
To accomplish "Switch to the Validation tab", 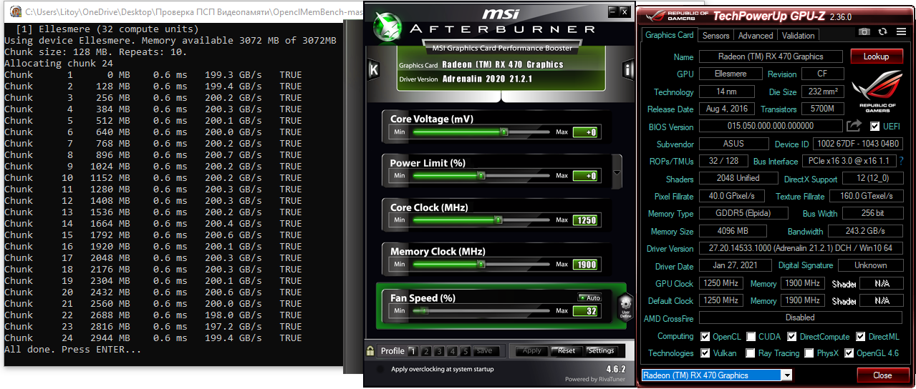I will 799,35.
